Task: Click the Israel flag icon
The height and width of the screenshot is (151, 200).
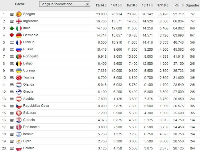Action: [19, 134]
